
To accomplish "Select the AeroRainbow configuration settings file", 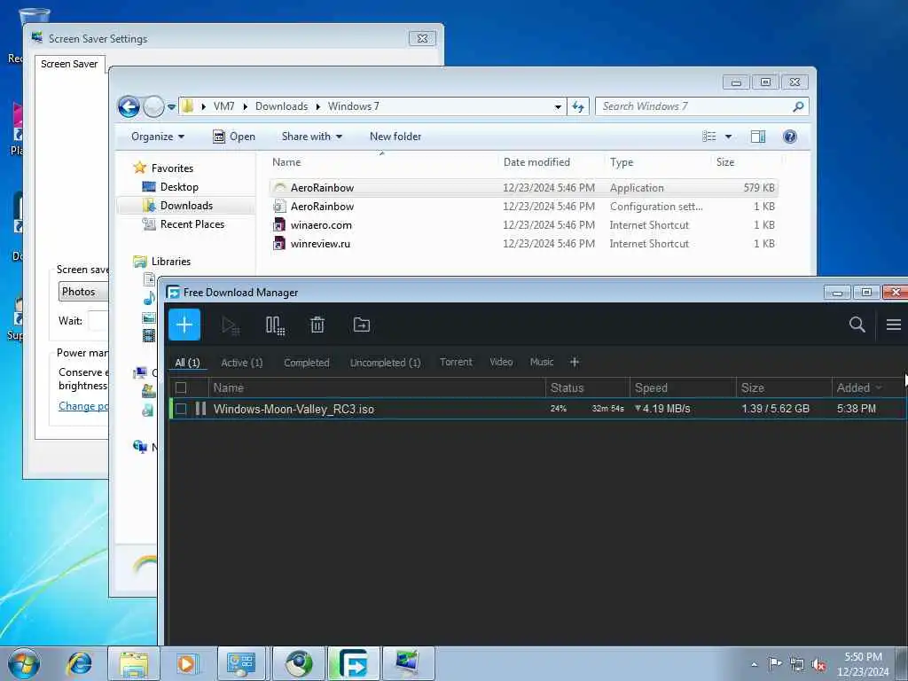I will coord(523,207).
